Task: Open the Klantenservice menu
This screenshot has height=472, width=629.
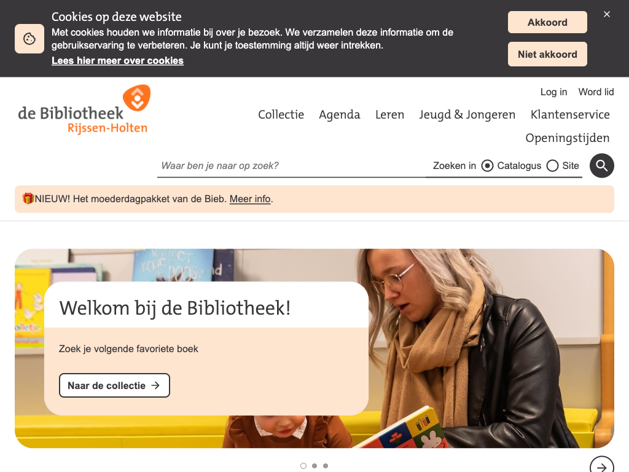Action: pyautogui.click(x=570, y=115)
